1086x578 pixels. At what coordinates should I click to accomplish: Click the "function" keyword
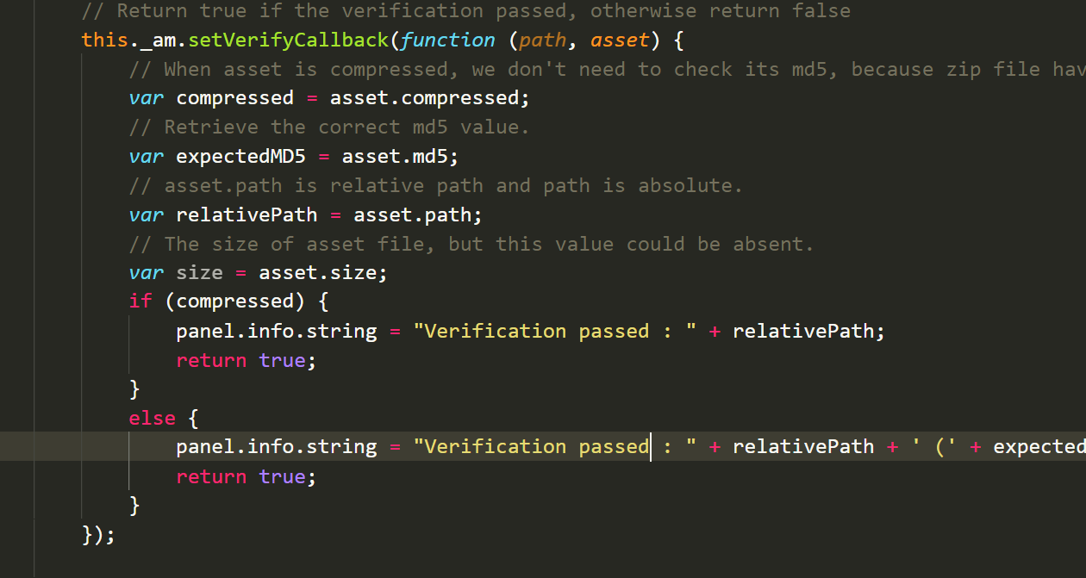click(447, 40)
